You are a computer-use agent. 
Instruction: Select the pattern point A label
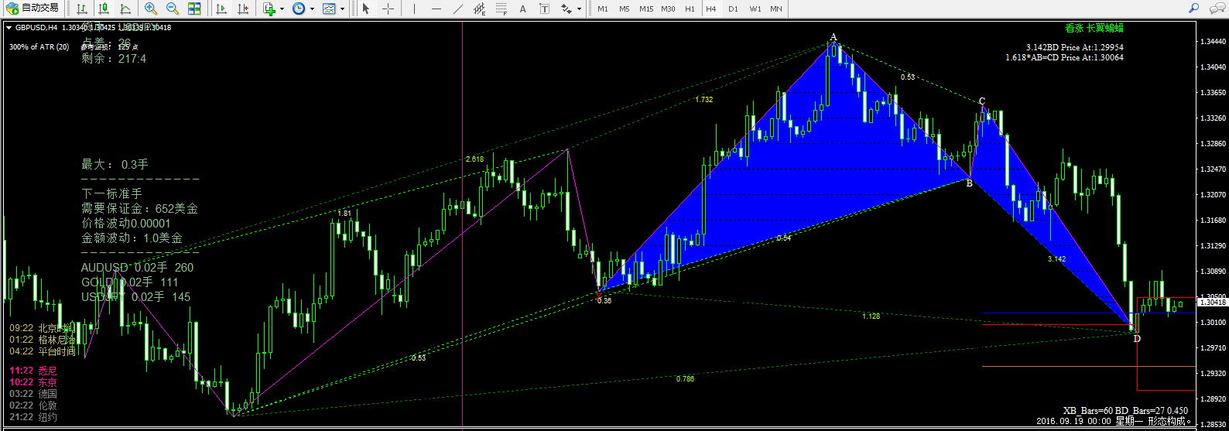834,36
